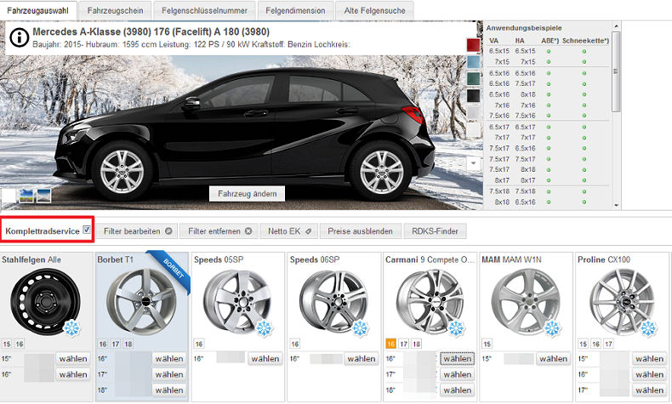Click the Netto EK button
This screenshot has width=672, height=404.
click(289, 231)
